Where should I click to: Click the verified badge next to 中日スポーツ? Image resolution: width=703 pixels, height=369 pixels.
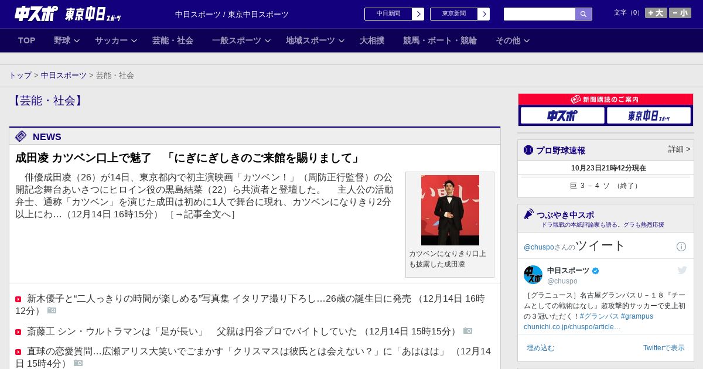click(x=596, y=271)
